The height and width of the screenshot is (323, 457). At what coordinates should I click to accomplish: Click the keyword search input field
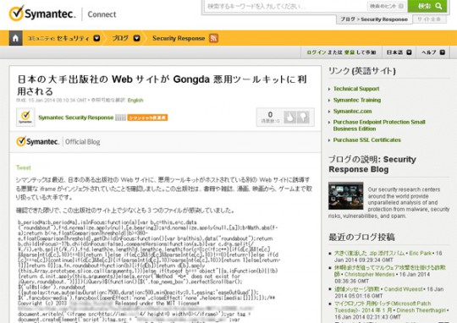[x=285, y=6]
